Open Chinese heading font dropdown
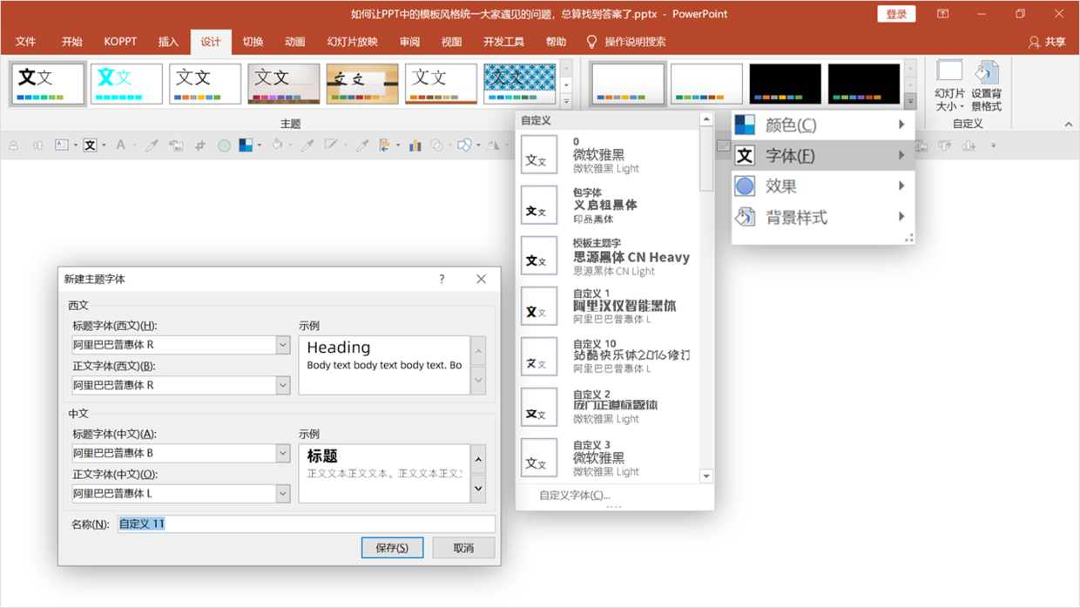 (283, 453)
